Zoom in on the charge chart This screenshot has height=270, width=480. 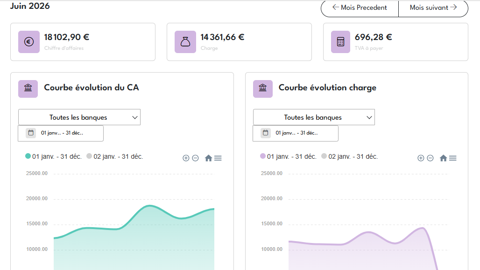point(421,158)
